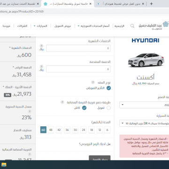Click the الدفعات الشهرية input field

click(78, 48)
